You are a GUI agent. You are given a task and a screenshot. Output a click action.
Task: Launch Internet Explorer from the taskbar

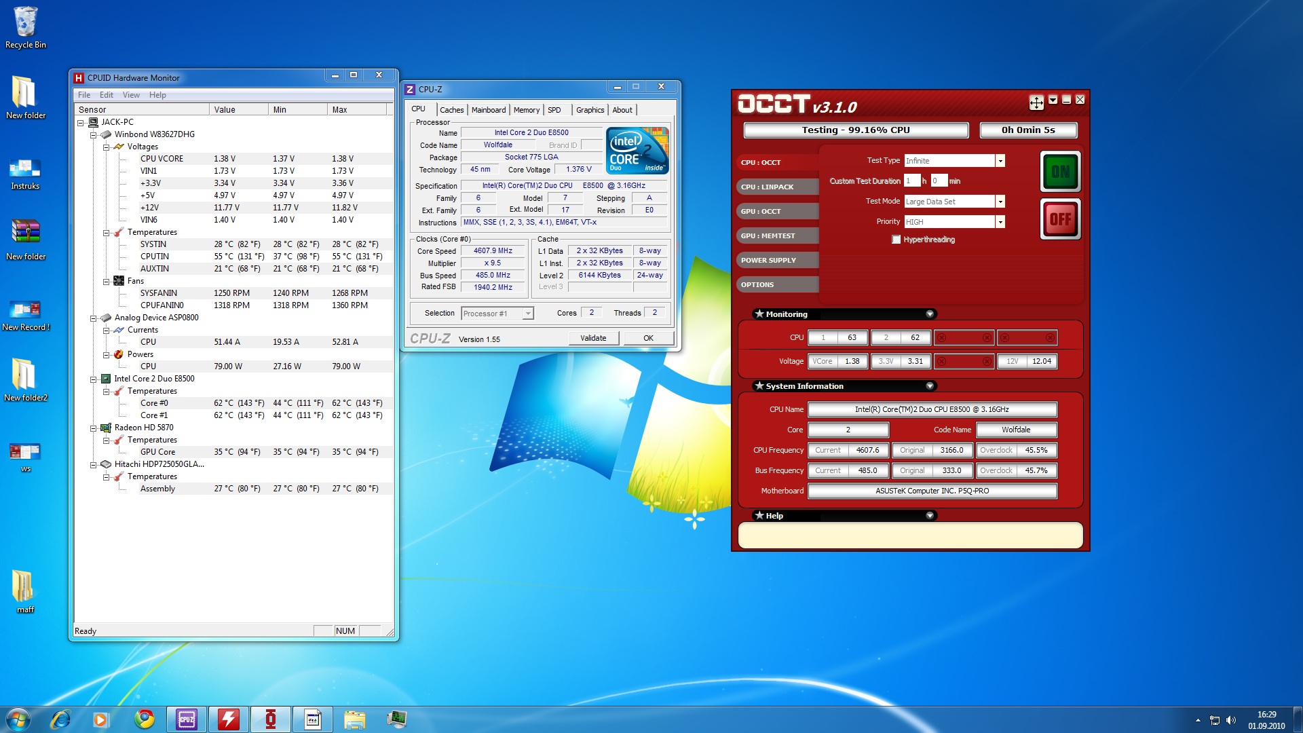[60, 719]
